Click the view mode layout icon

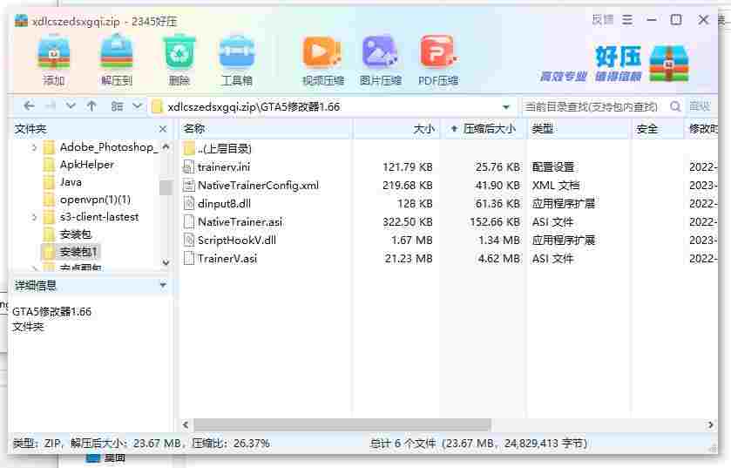click(x=117, y=106)
